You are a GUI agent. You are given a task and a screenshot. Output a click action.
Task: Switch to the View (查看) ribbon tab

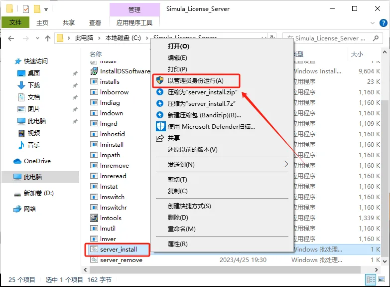tap(95, 22)
